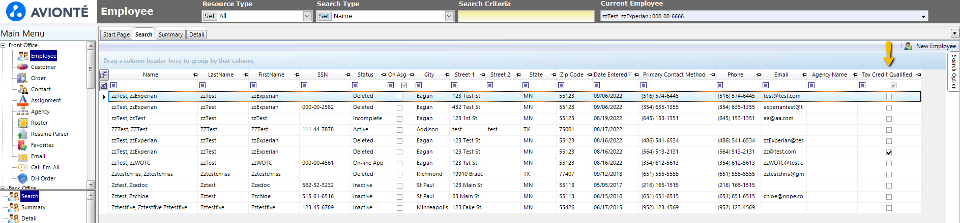Check On Asg for Zztest, Zzedoc row
This screenshot has width=960, height=223.
click(x=399, y=185)
